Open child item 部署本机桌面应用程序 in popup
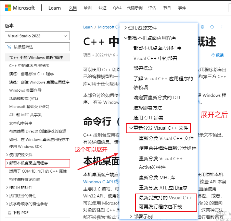The height and width of the screenshot is (221, 231). [157, 48]
